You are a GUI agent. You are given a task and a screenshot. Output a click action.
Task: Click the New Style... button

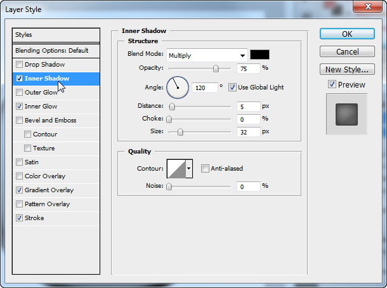(347, 70)
